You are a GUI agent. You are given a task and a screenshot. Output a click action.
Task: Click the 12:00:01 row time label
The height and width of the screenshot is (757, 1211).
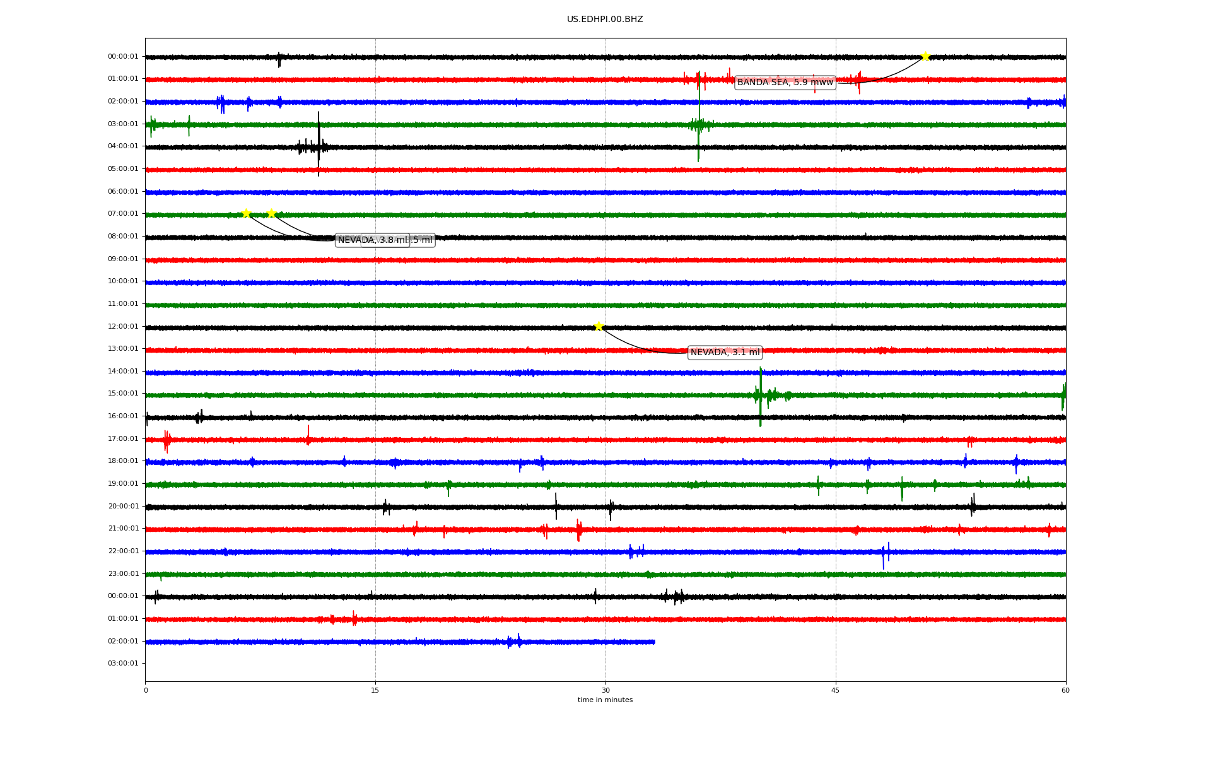[123, 327]
